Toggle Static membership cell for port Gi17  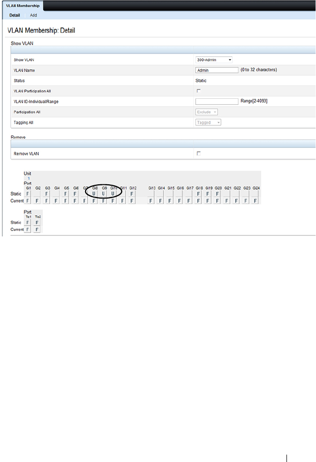pos(189,194)
